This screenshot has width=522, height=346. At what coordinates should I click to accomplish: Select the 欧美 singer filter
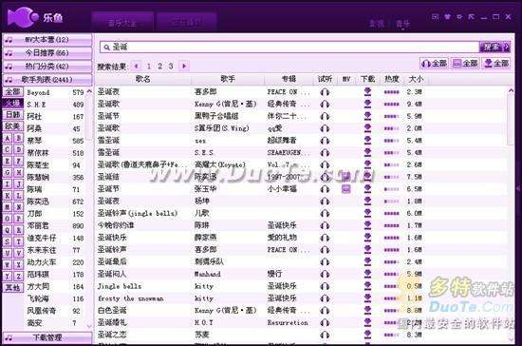tap(13, 126)
